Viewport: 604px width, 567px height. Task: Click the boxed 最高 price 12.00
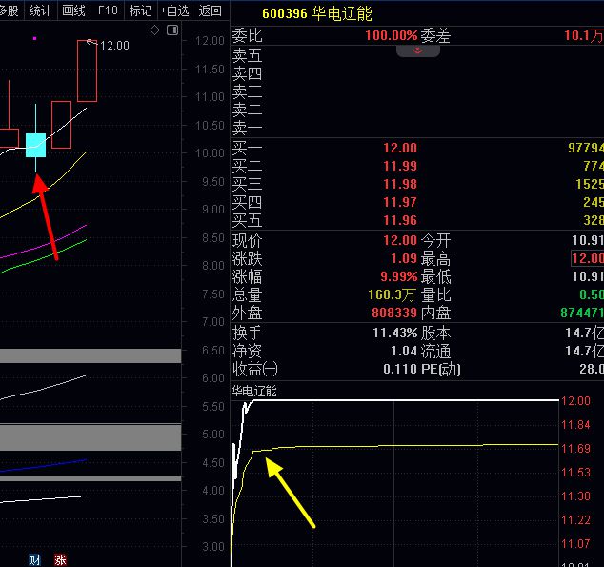588,258
